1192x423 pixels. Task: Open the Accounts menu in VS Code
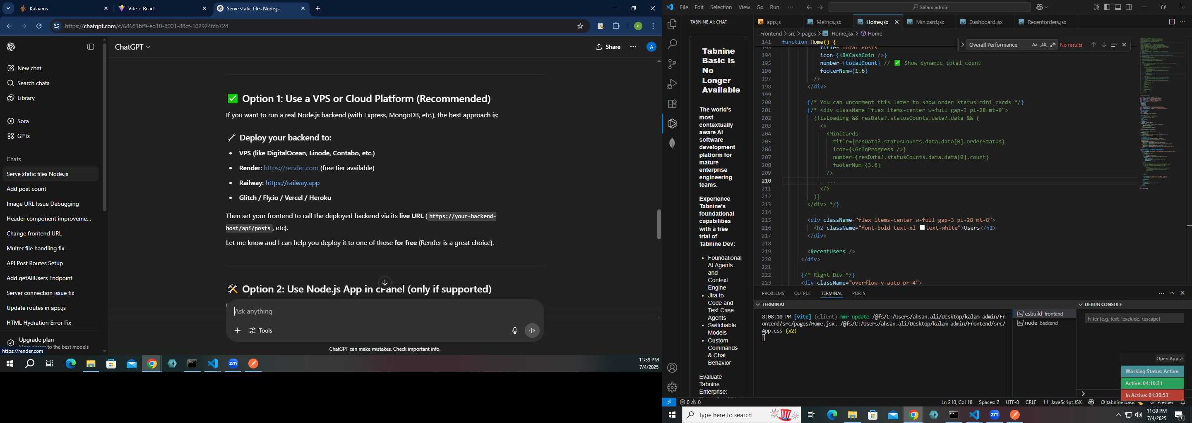point(672,368)
